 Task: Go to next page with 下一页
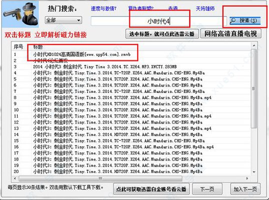click(x=207, y=189)
